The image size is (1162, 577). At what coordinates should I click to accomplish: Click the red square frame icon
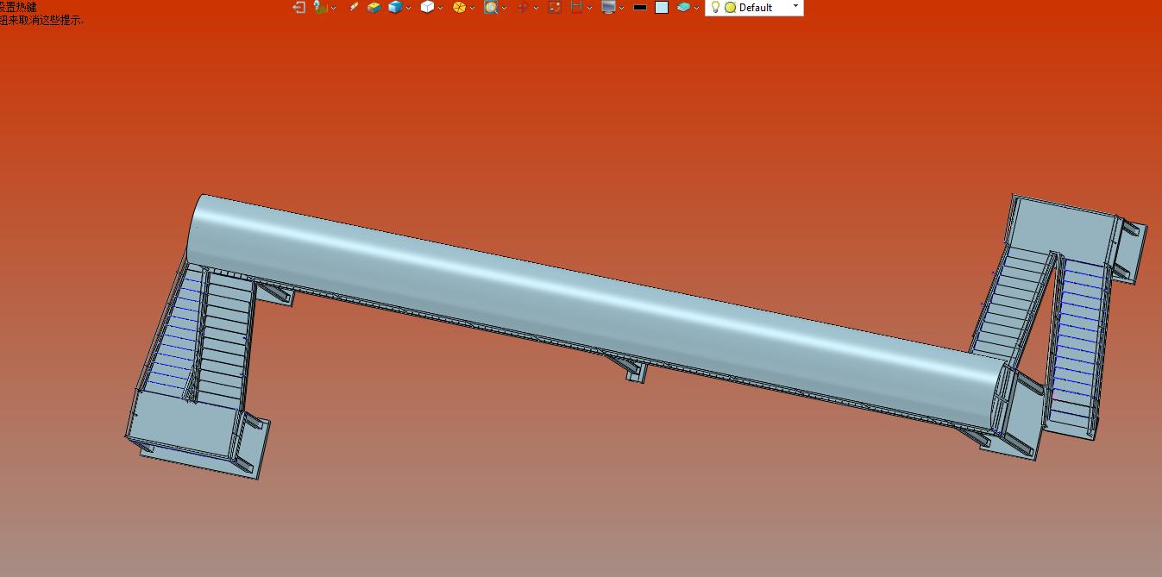[555, 7]
